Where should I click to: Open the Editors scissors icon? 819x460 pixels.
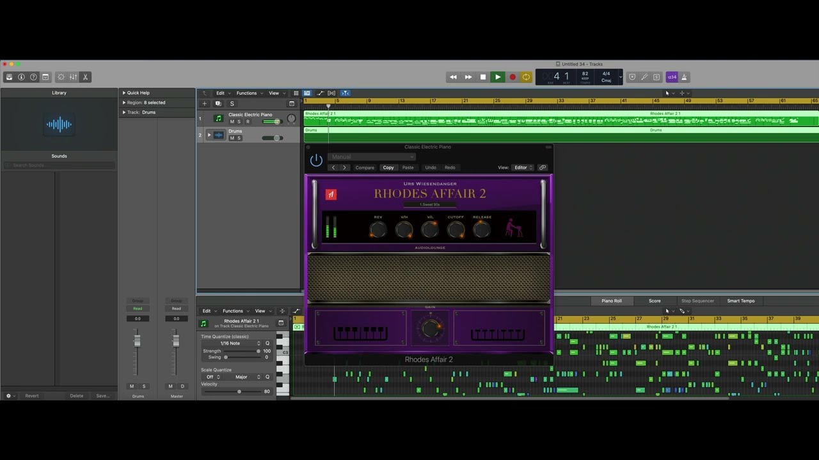pos(85,77)
